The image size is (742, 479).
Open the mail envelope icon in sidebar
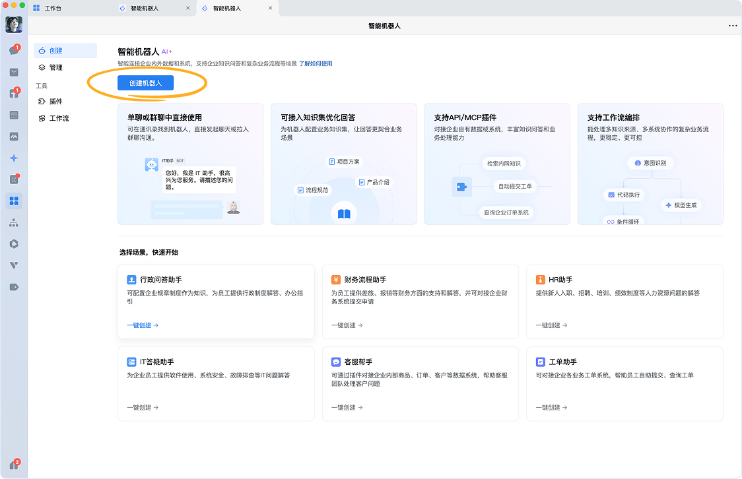coord(14,73)
